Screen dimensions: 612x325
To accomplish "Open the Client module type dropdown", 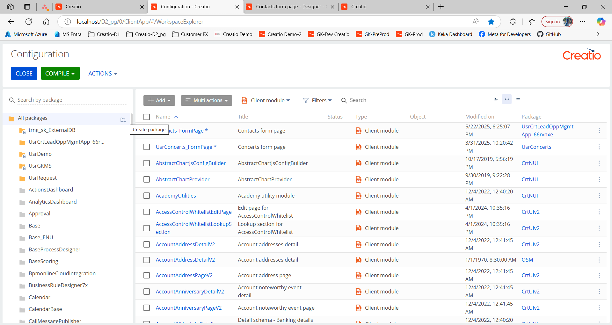I will point(266,100).
